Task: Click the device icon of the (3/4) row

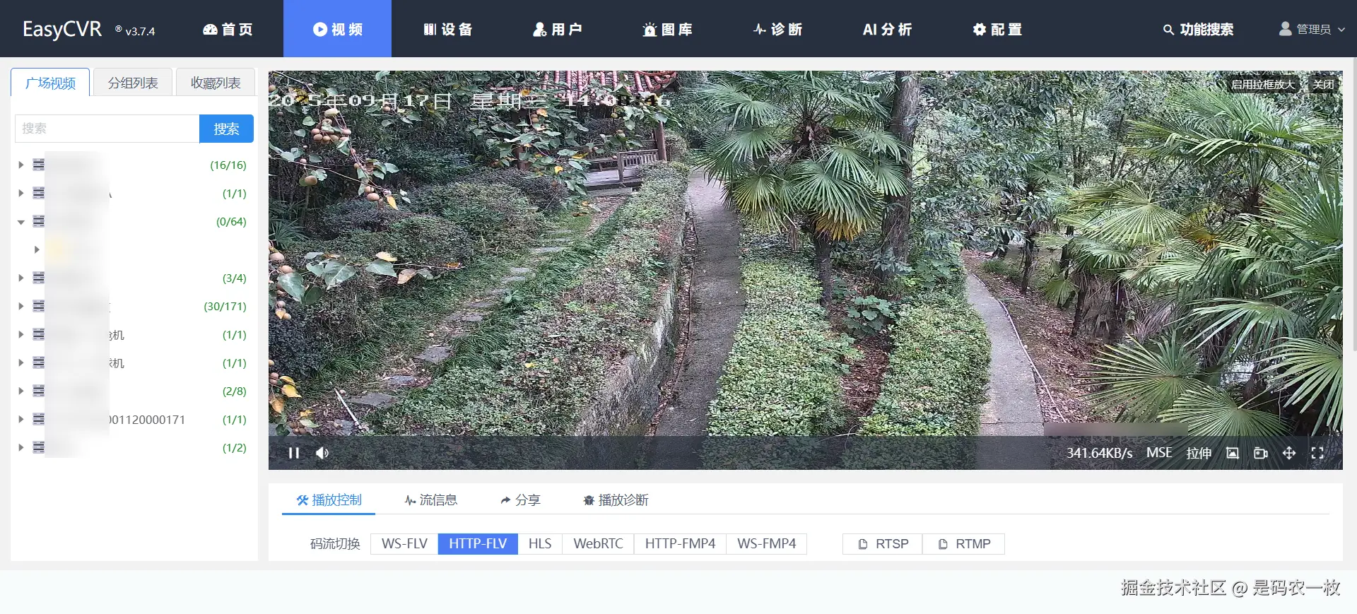Action: click(39, 278)
